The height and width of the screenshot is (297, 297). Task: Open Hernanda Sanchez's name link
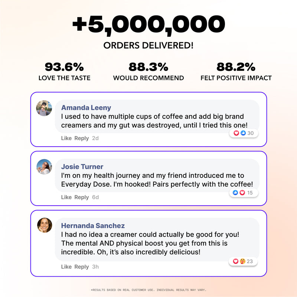pyautogui.click(x=93, y=226)
